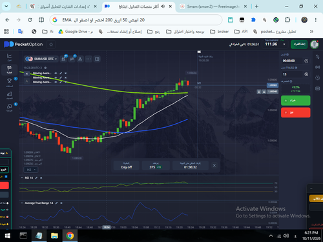Remove the Average True Range 14 indicator
Viewport: 323px width, 242px height.
(x=61, y=203)
